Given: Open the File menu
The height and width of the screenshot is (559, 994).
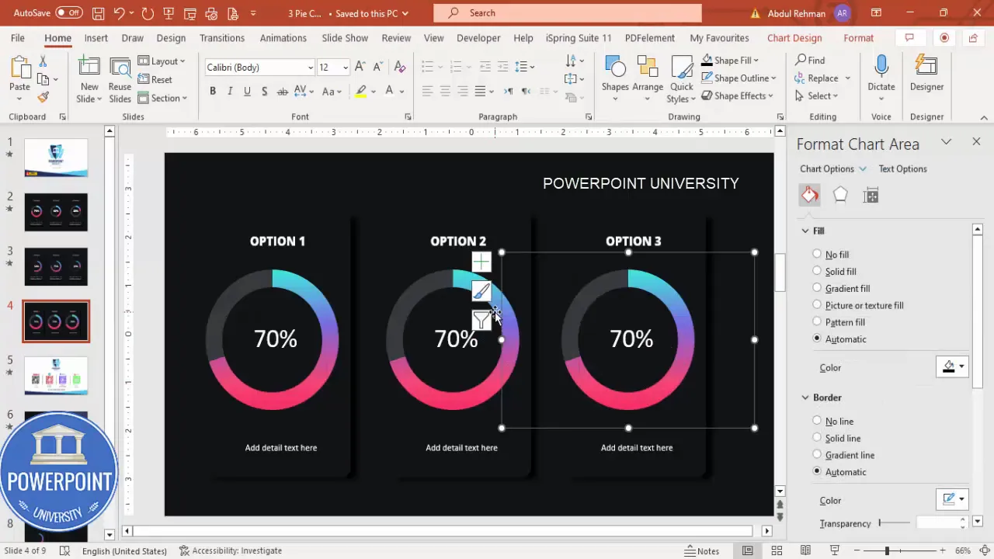Looking at the screenshot, I should [x=18, y=38].
